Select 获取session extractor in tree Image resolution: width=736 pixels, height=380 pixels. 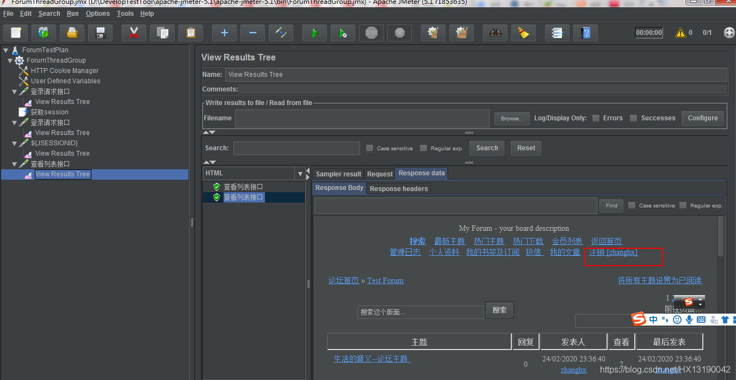click(x=50, y=112)
